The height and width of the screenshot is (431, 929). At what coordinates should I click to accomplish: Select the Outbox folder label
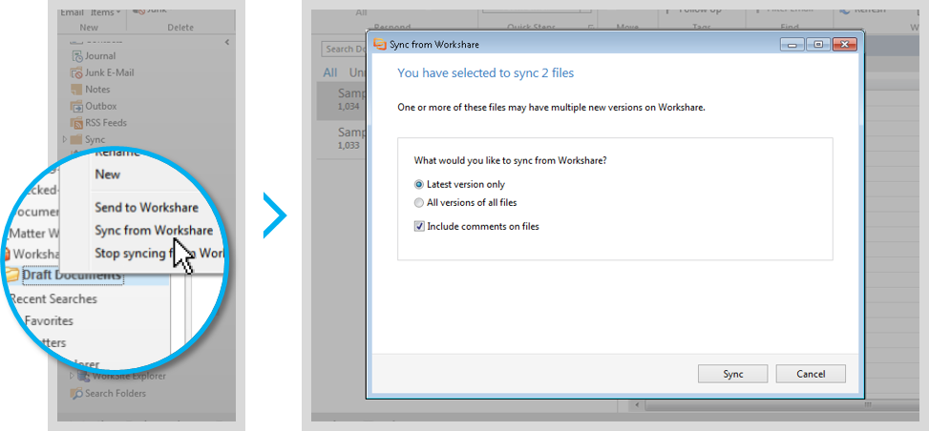tap(100, 107)
